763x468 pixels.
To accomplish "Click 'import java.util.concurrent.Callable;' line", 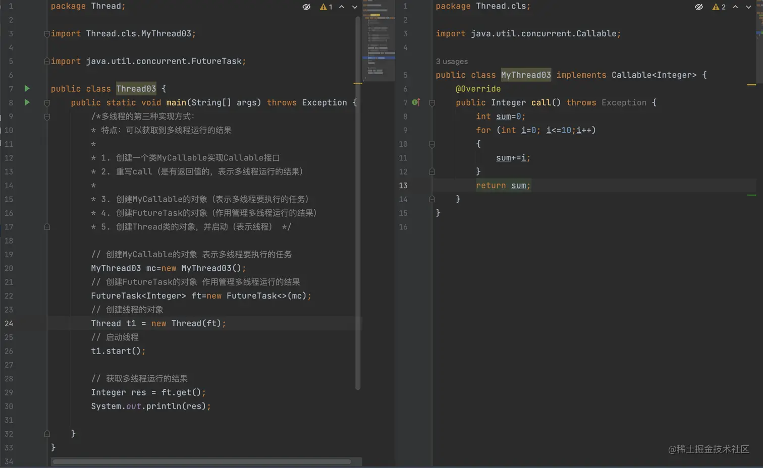I will click(x=528, y=34).
